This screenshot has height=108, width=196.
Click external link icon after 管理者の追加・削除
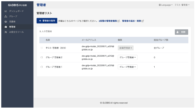[143, 21]
